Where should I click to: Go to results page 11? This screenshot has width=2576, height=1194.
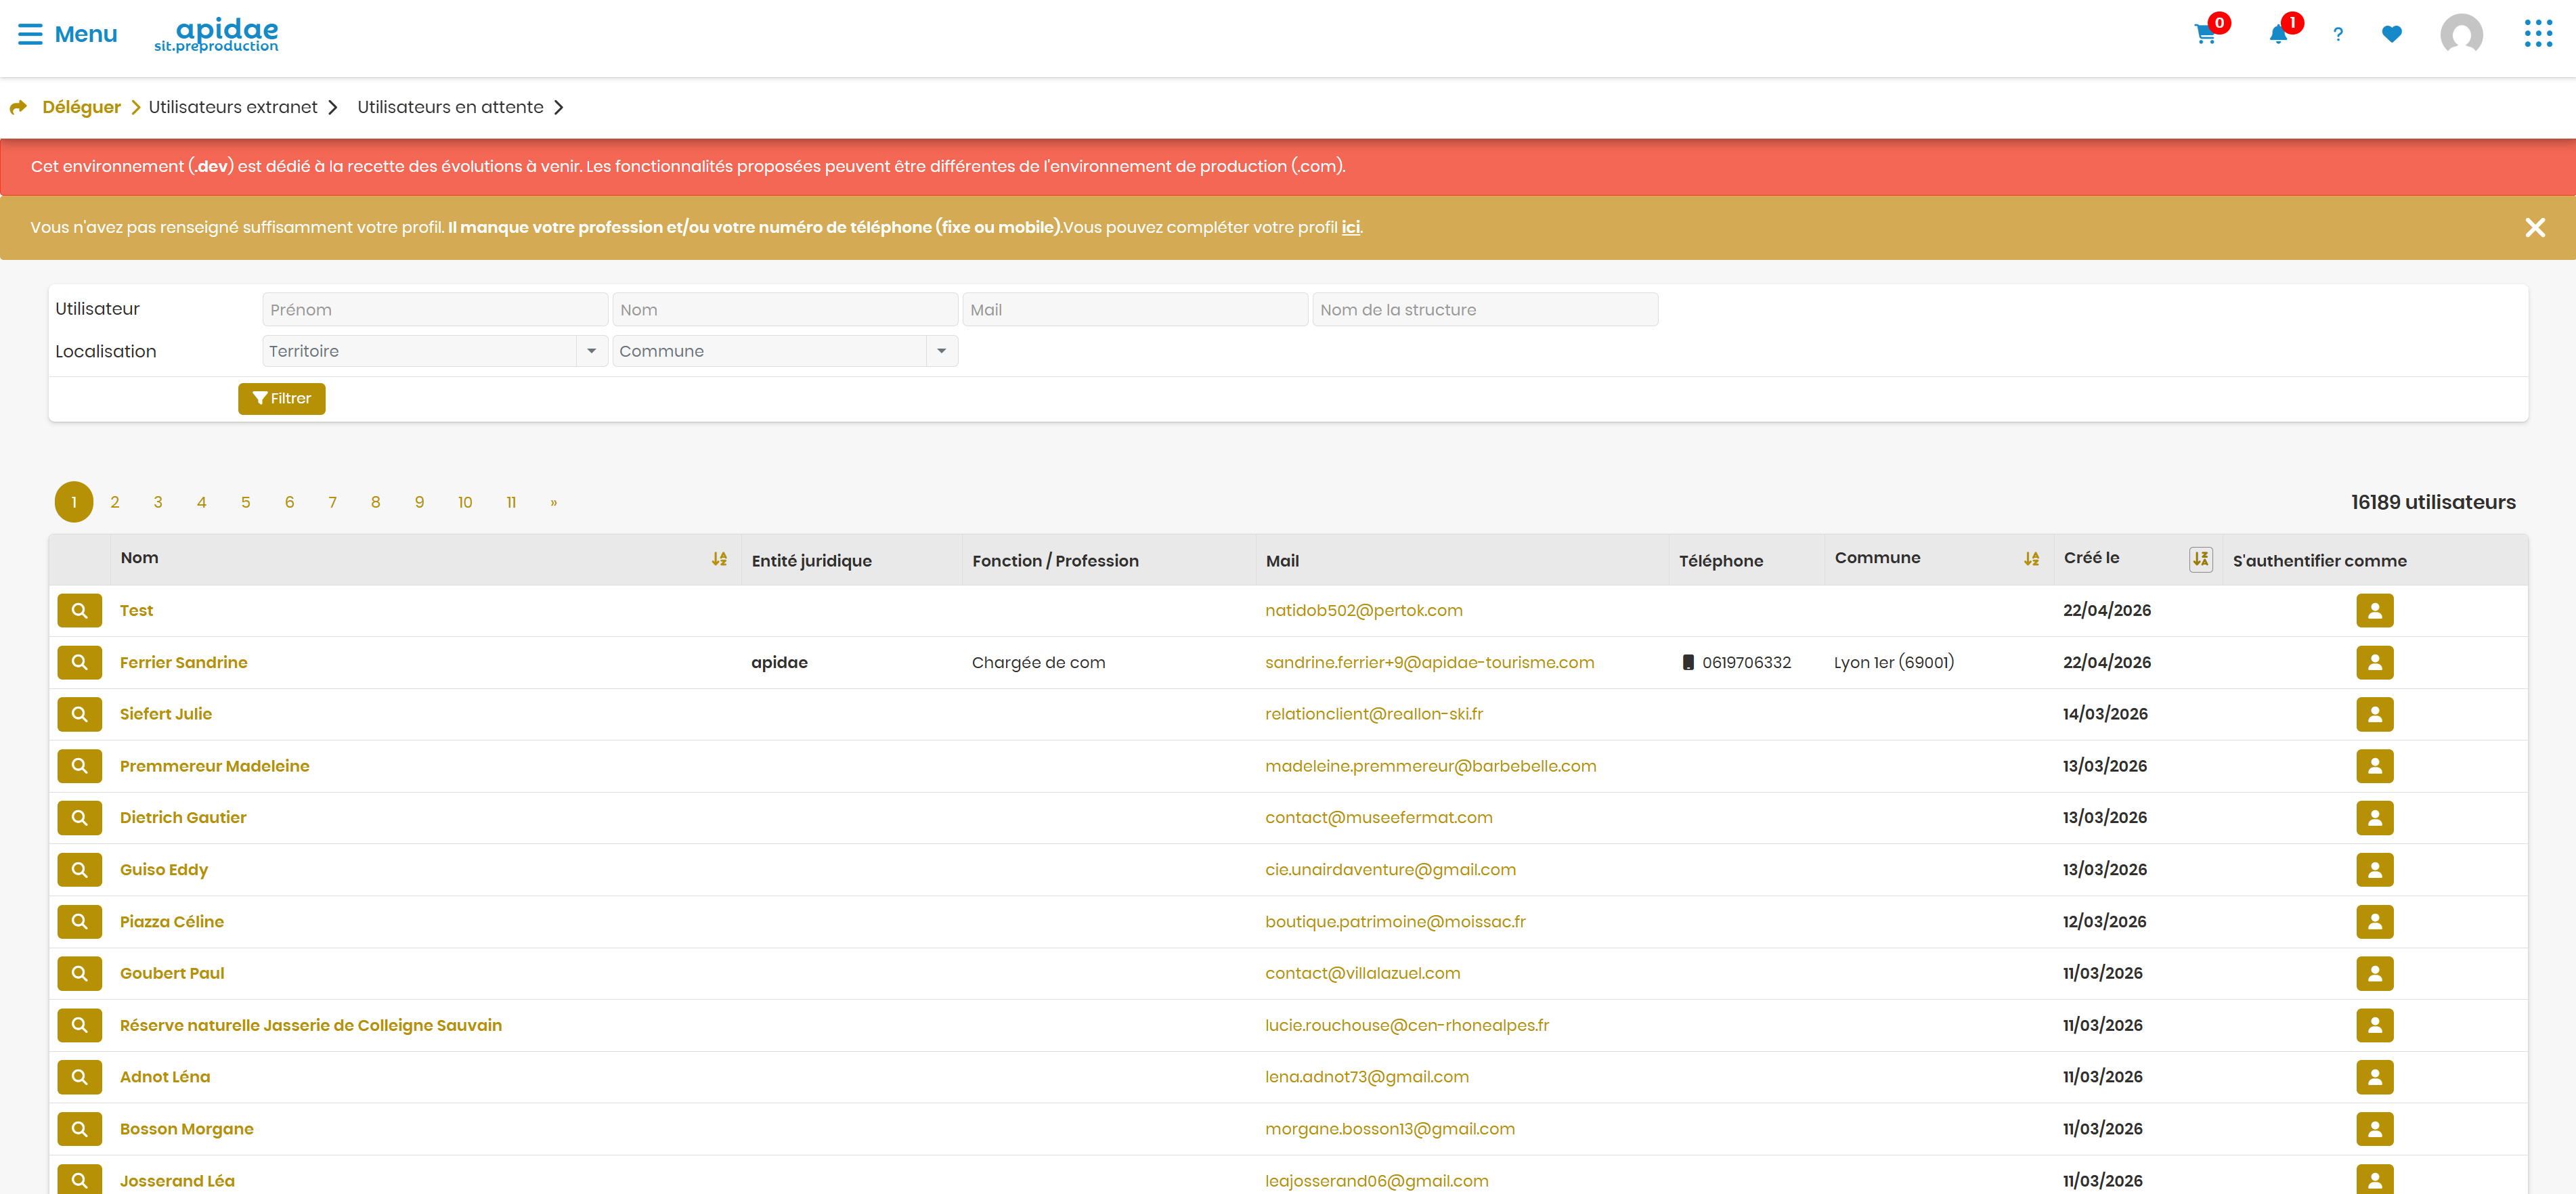pos(511,502)
